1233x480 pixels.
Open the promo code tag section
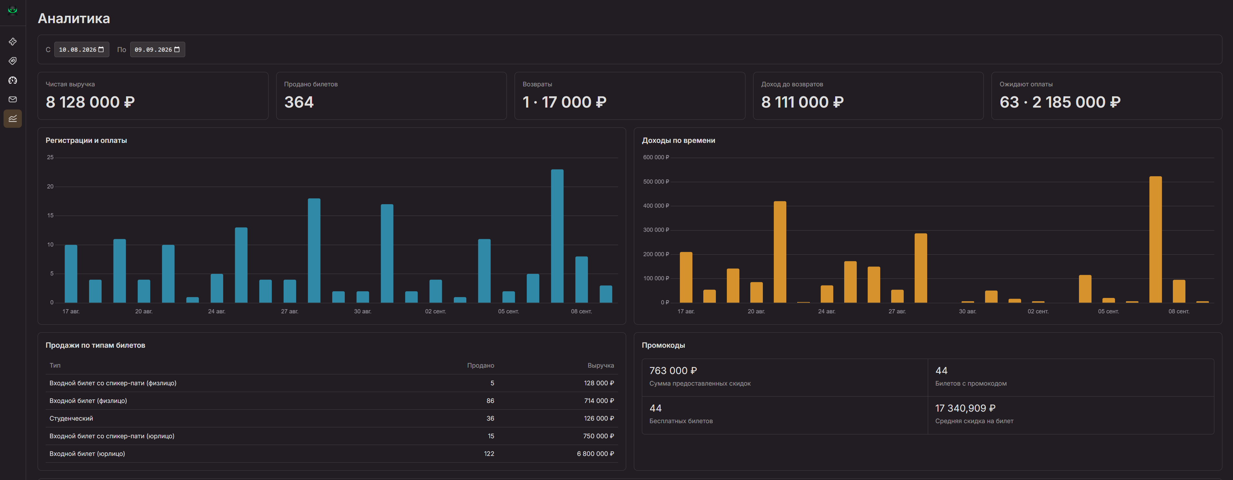(13, 61)
